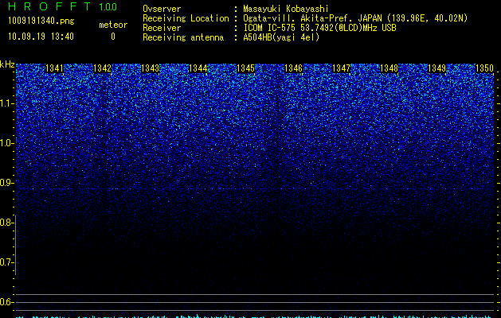This screenshot has height=318, width=501.
Task: Click the Ogata-vill. Akita-Pref. JAPAN location text
Action: click(x=355, y=18)
